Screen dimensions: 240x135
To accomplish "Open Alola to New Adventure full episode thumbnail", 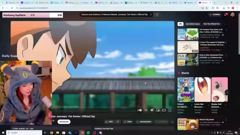I will click(x=188, y=60).
